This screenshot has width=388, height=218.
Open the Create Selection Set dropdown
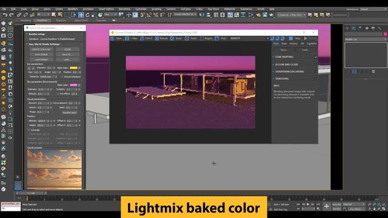(185, 15)
